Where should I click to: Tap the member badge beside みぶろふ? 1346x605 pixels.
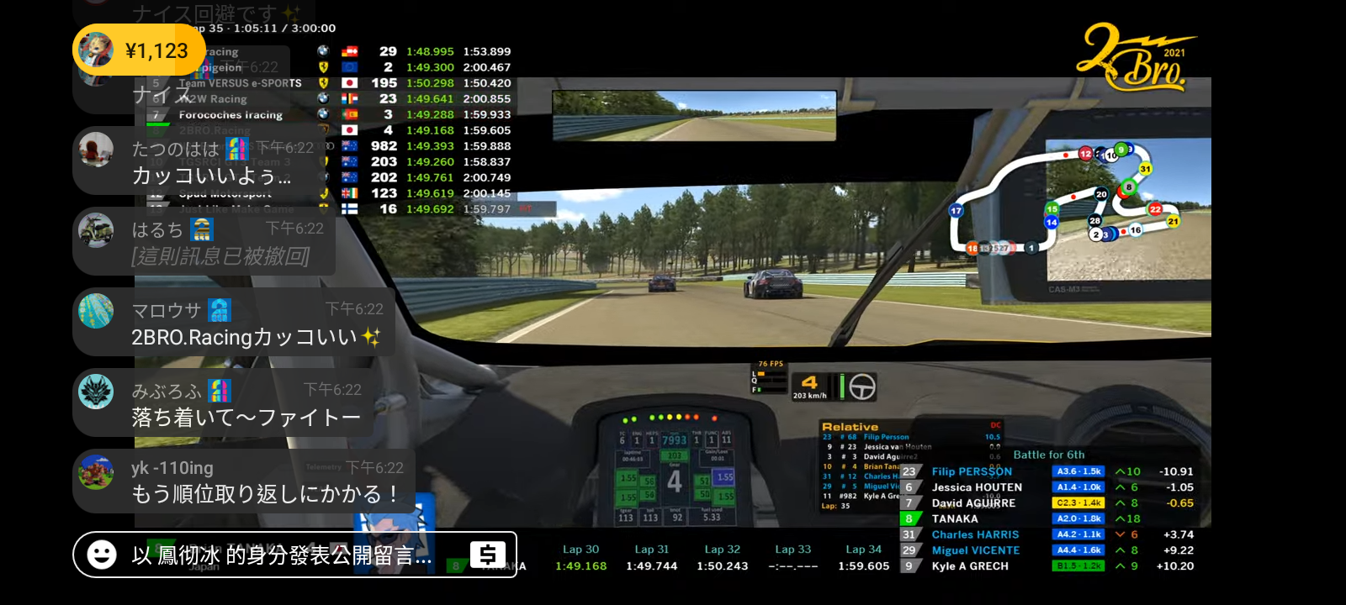[220, 391]
